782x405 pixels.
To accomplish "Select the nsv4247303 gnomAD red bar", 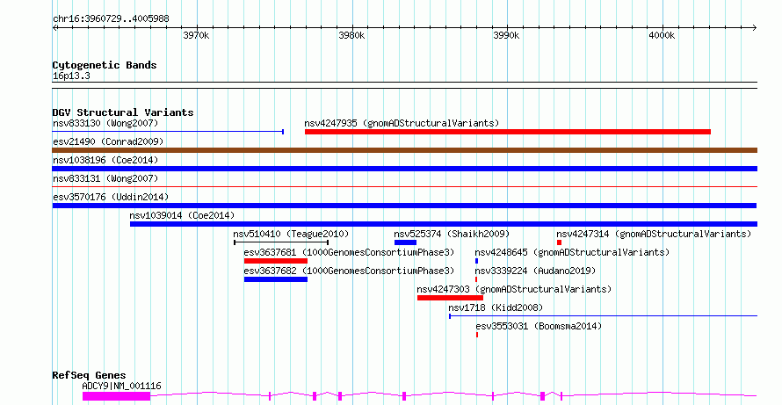I will click(x=451, y=298).
